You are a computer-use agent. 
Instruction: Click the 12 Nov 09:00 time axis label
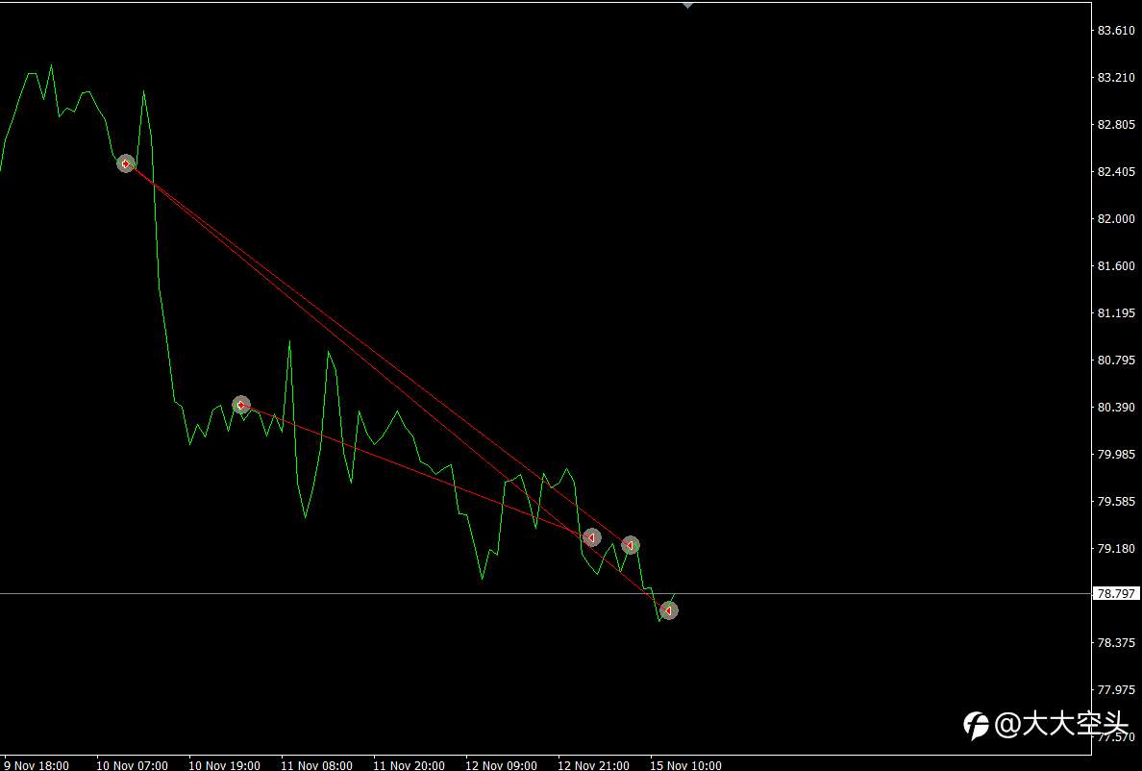[501, 765]
